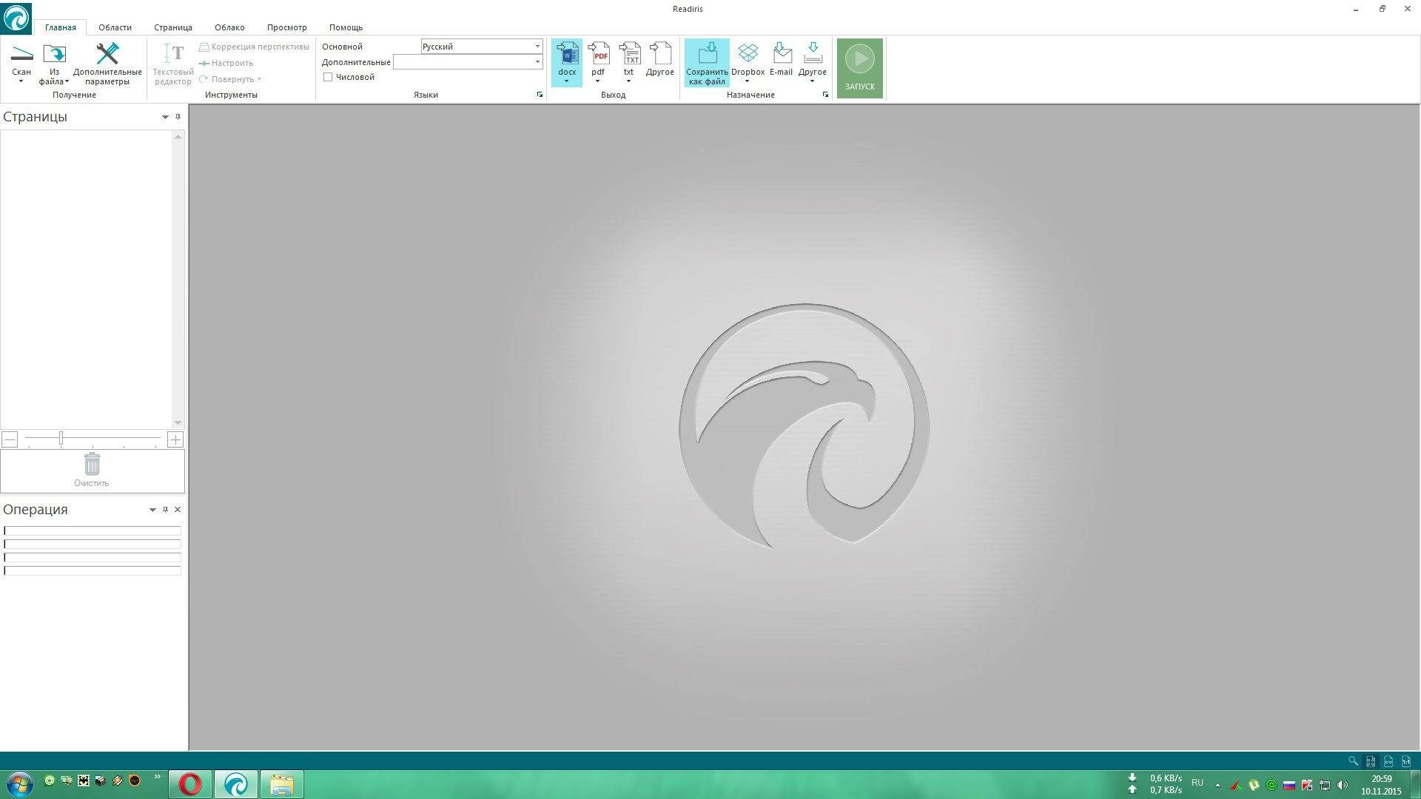Click the ЗАПУСК start button
The height and width of the screenshot is (799, 1421).
tap(860, 68)
